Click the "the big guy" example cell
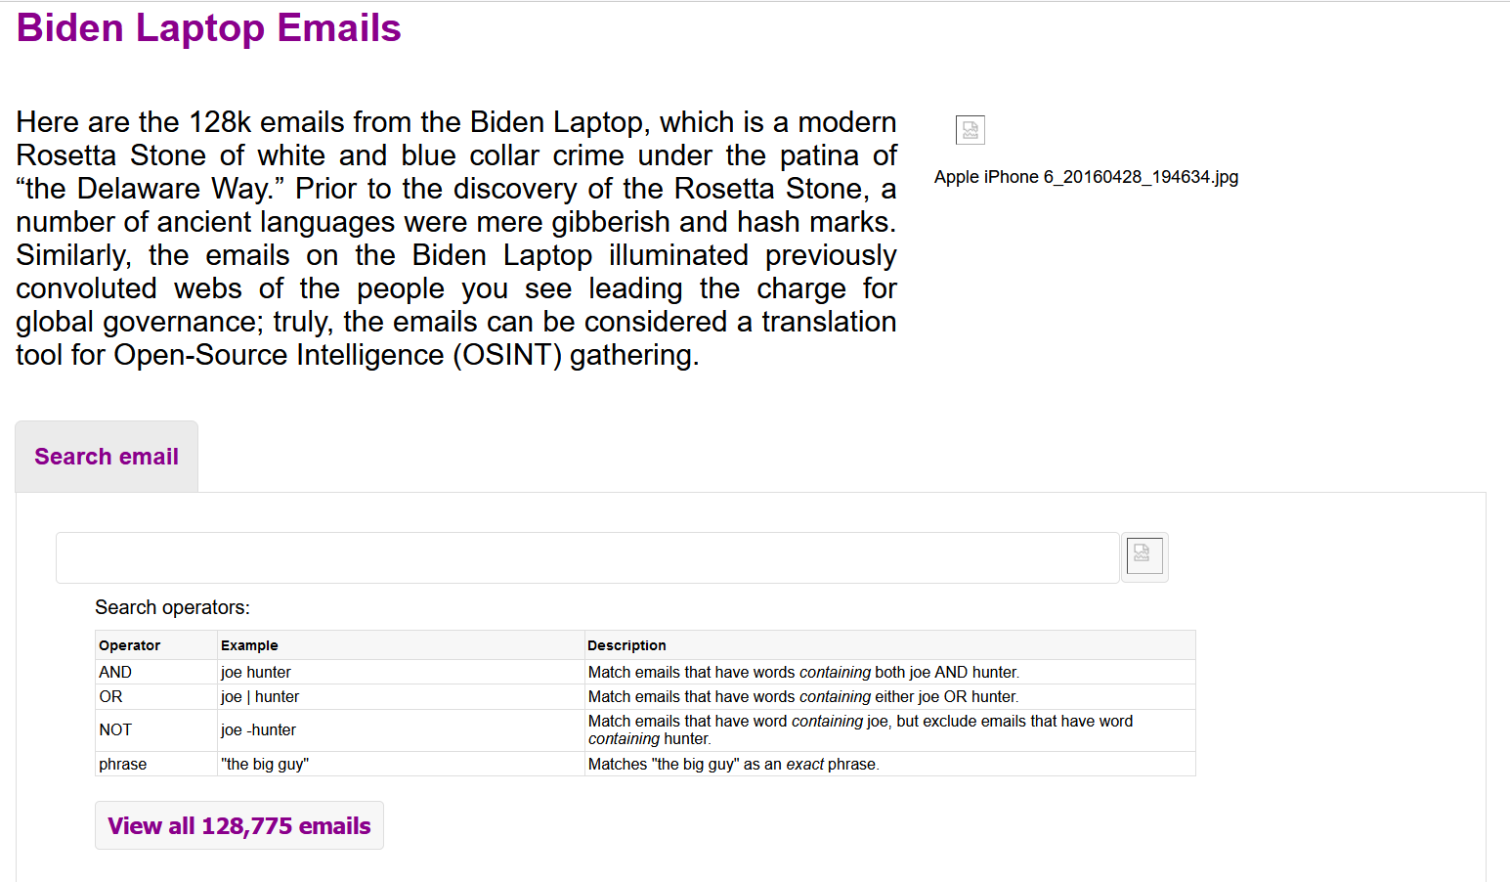Viewport: 1510px width, 882px height. [x=401, y=764]
